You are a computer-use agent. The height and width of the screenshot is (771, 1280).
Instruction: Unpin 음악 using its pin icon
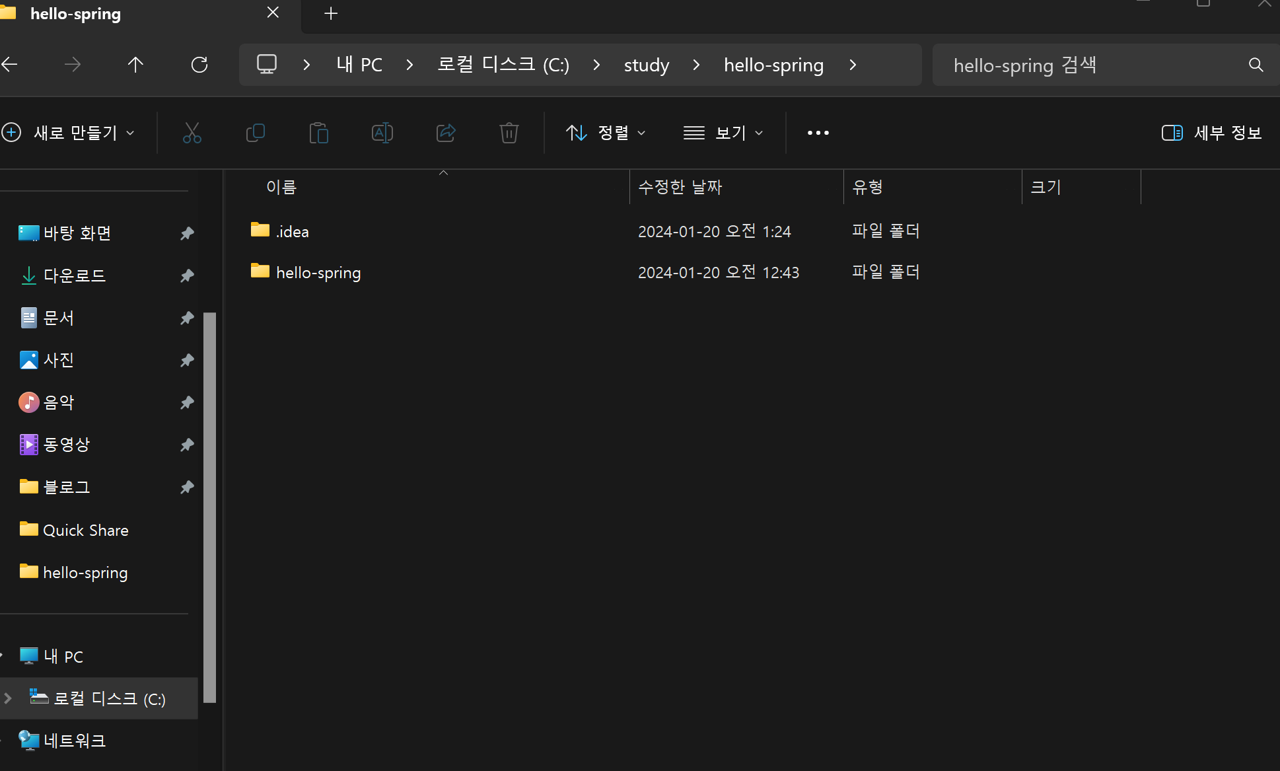click(x=187, y=402)
